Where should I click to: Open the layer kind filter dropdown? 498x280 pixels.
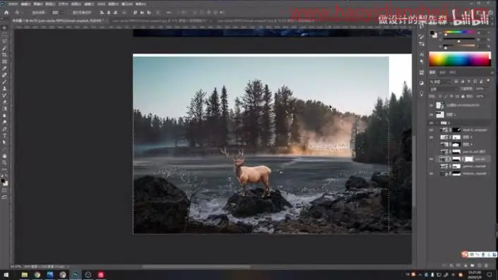coord(441,82)
